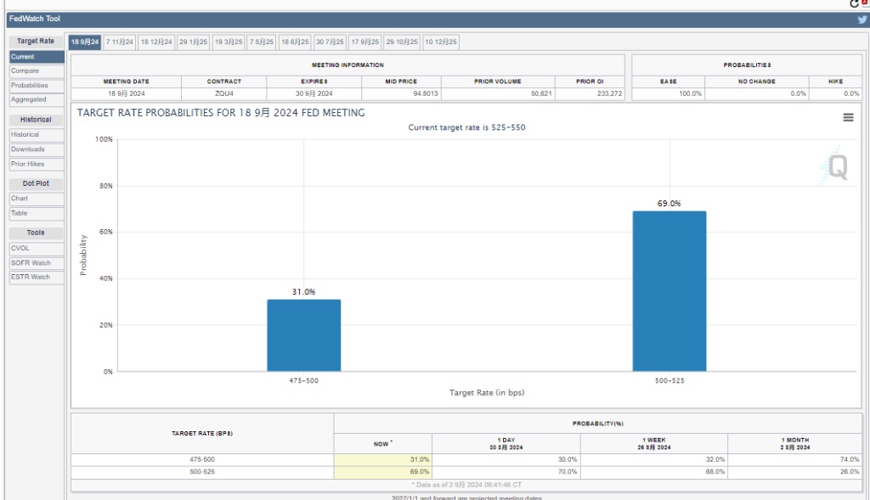Image resolution: width=870 pixels, height=500 pixels.
Task: Select the 7 11月24 meeting tab
Action: point(119,42)
